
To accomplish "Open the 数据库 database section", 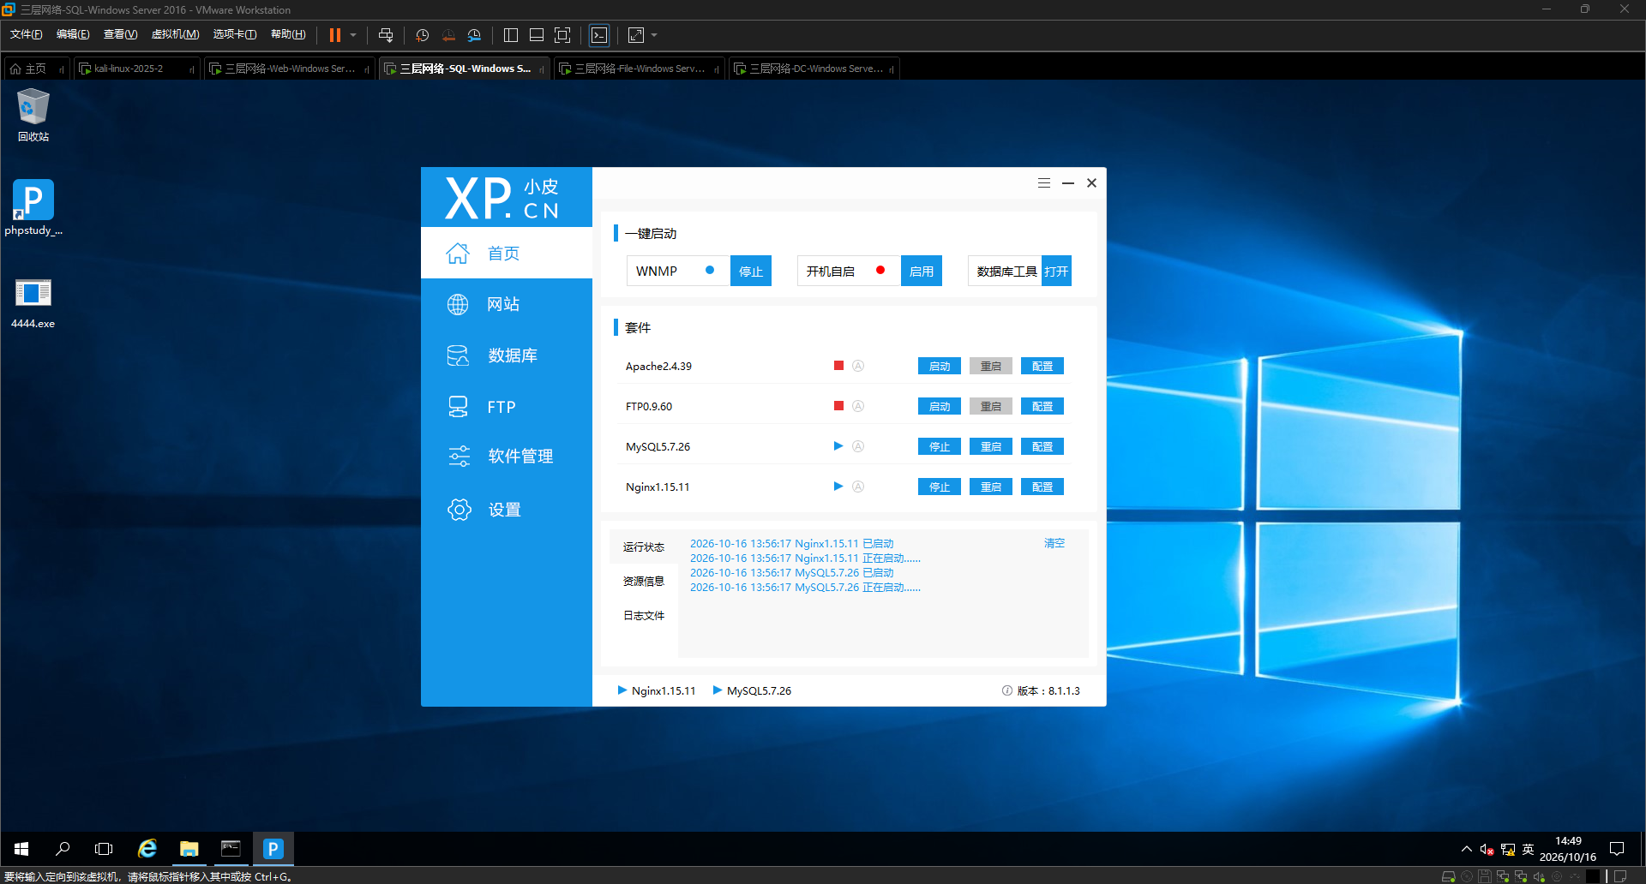I will 506,355.
